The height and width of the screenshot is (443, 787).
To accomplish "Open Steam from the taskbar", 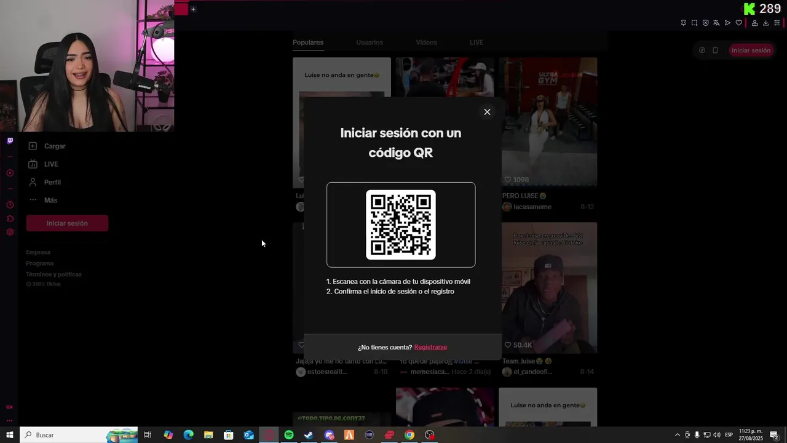I will coord(309,435).
